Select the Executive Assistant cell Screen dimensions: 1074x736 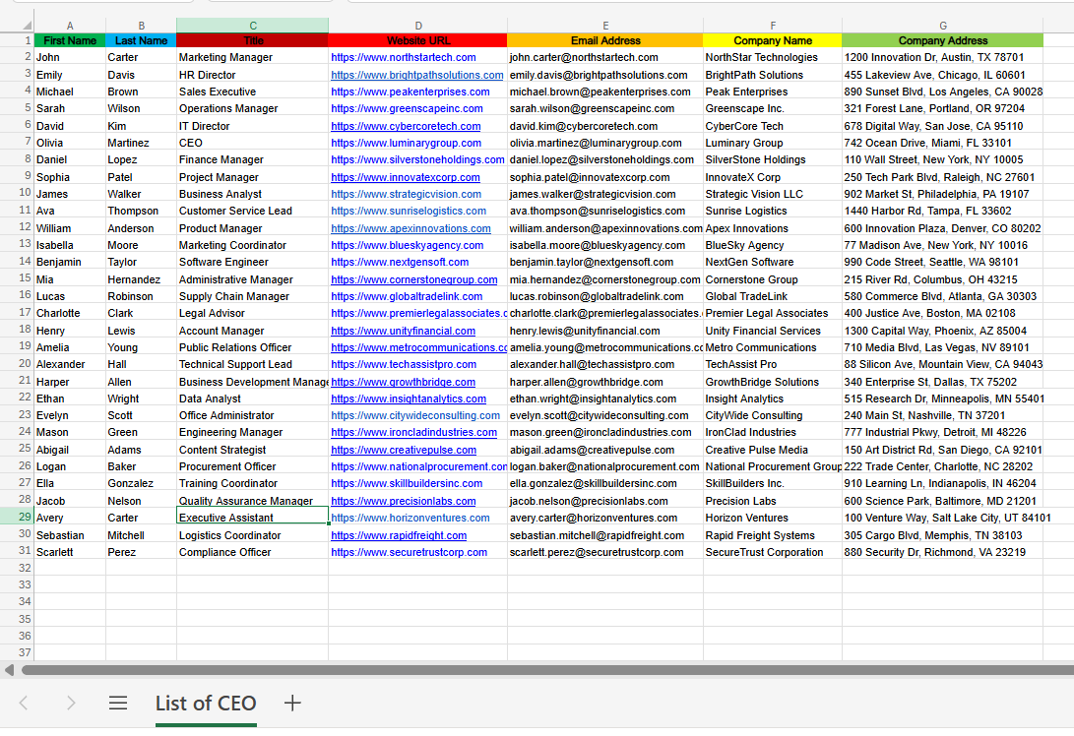[x=252, y=518]
